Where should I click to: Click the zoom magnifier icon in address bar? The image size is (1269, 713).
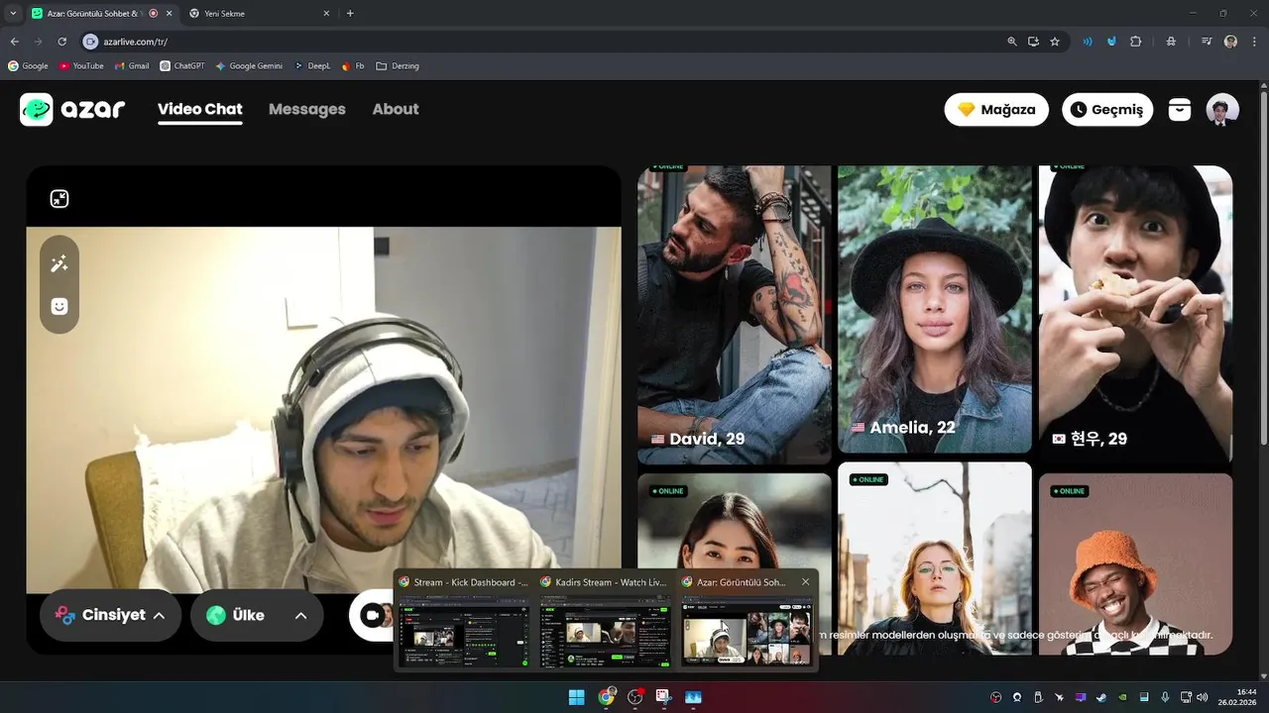point(1011,42)
